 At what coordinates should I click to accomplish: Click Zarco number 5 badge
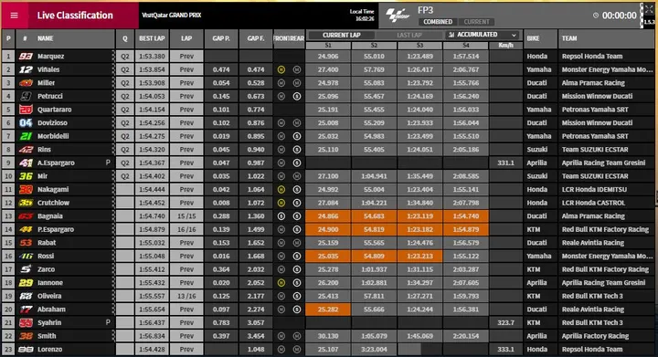(x=26, y=269)
